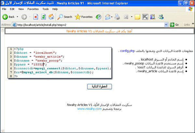Click the page icon in address bar
Image resolution: width=195 pixels, height=133 pixels.
[15, 25]
